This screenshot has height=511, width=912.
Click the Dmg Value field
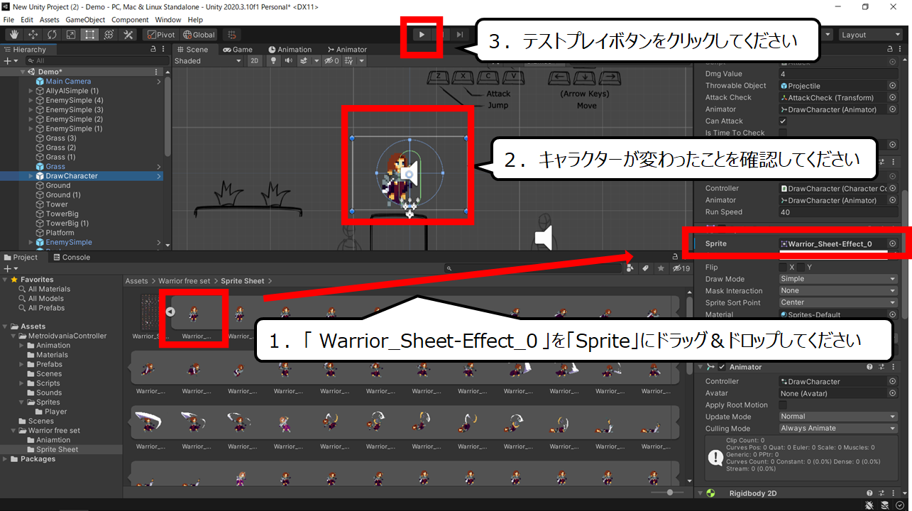coord(838,74)
